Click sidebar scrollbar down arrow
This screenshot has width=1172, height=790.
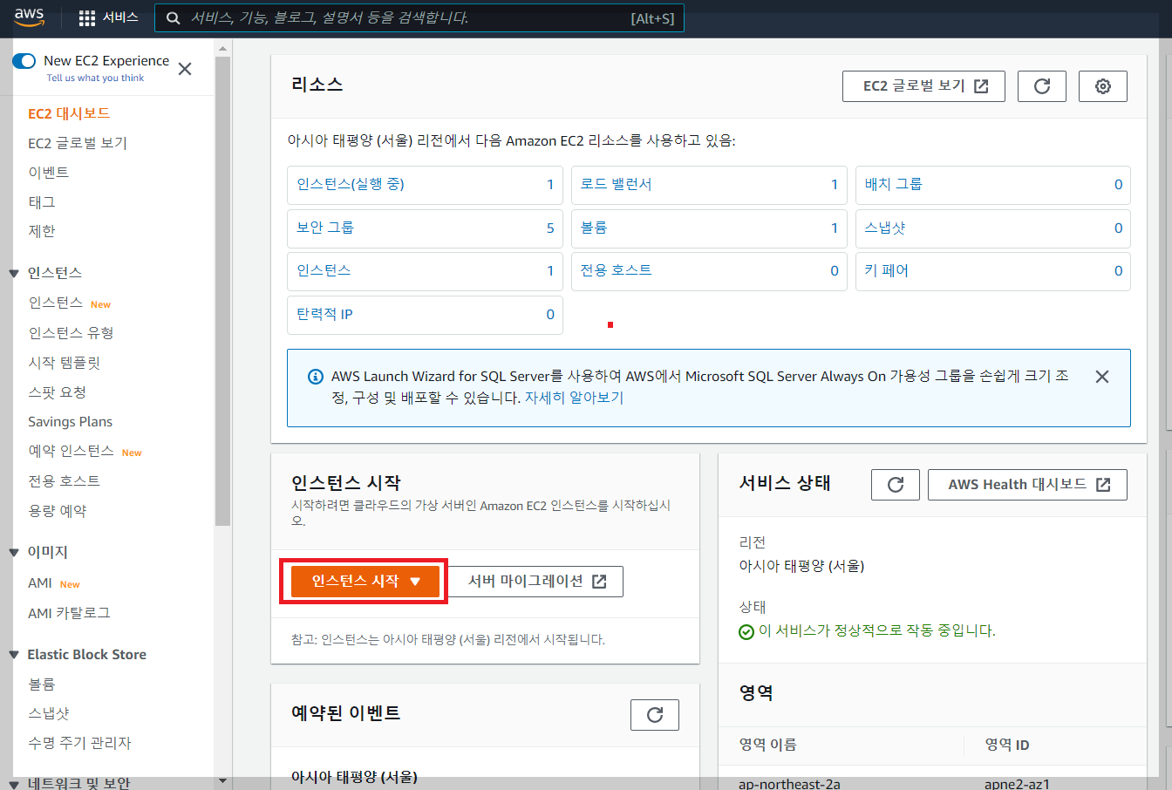(x=222, y=780)
